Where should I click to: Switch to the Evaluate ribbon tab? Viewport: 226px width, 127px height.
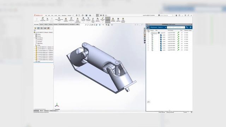click(x=55, y=24)
